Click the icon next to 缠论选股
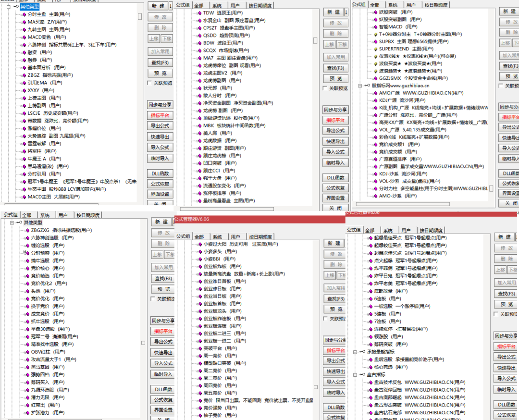 click(x=27, y=246)
